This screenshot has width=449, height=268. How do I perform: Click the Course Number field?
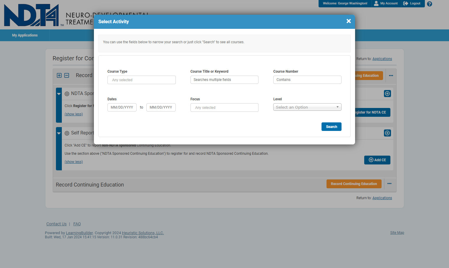(x=307, y=80)
